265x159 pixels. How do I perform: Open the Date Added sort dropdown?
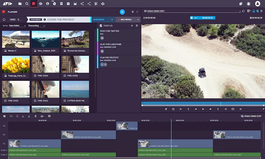coord(17,26)
